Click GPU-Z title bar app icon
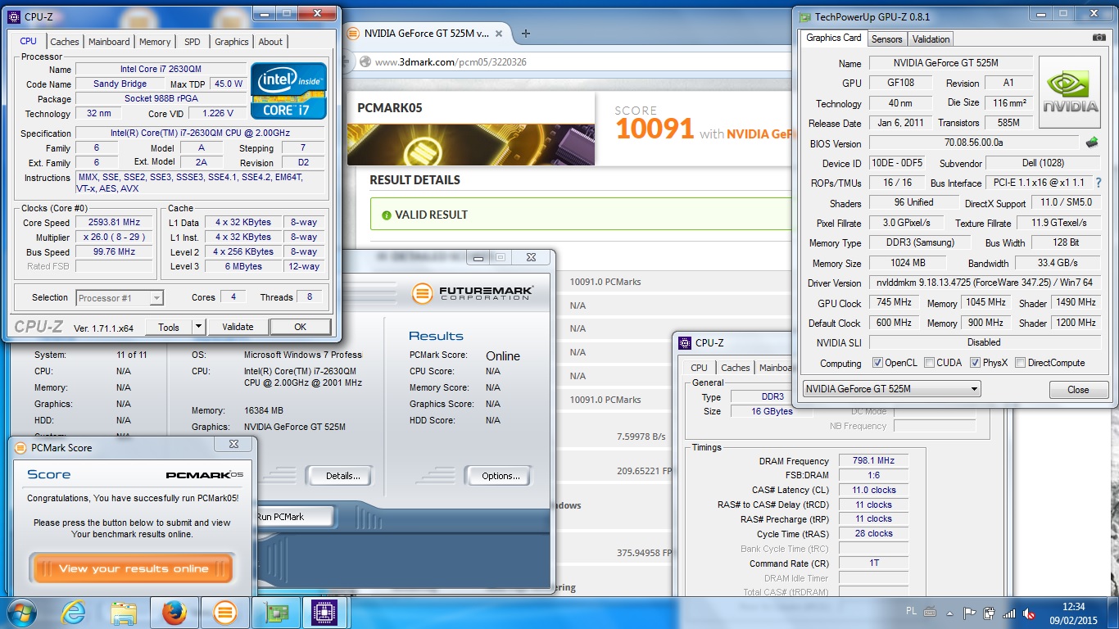 pyautogui.click(x=805, y=16)
